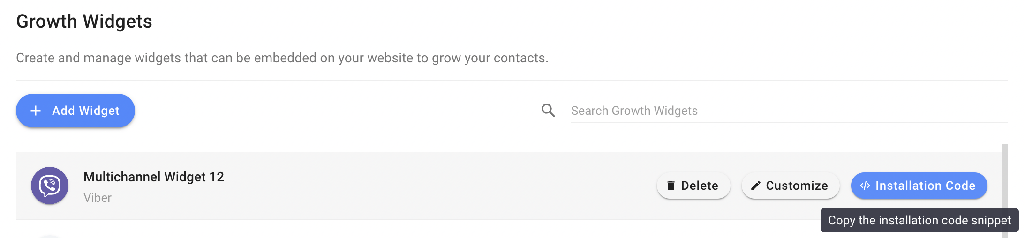Focus the Search Growth Widgets field
1025x238 pixels.
click(788, 111)
